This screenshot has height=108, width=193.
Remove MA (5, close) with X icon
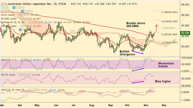28,15
